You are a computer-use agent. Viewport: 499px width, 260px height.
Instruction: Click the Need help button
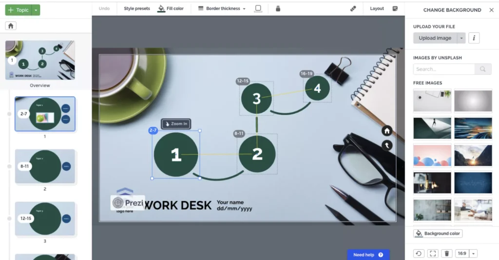(x=368, y=255)
